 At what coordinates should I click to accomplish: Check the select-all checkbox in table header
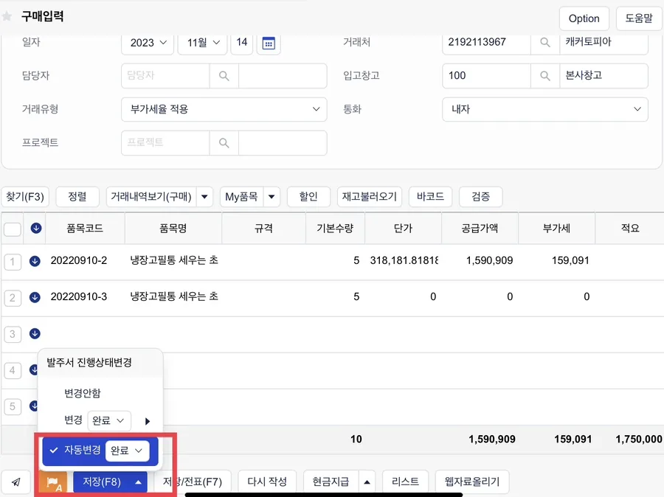pos(13,229)
